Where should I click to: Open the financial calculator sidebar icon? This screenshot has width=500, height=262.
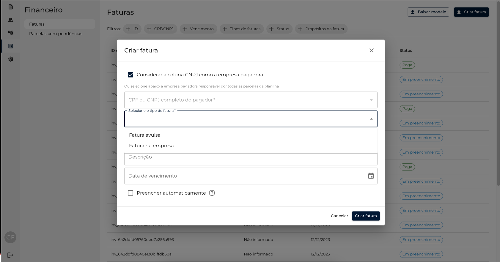tap(11, 46)
